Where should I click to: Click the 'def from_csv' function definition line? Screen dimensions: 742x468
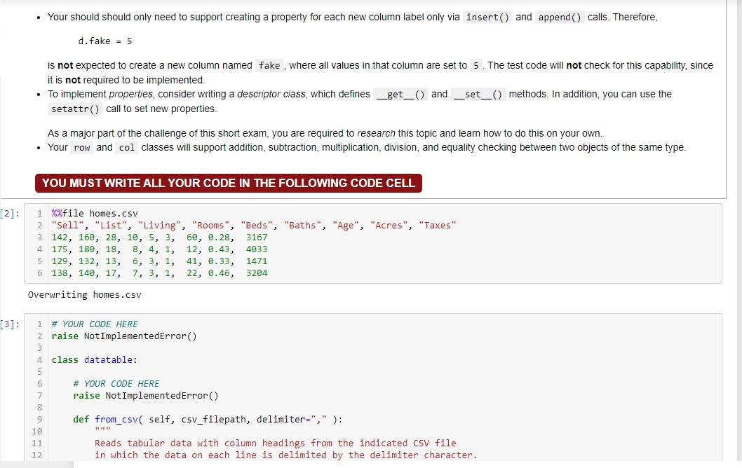[208, 420]
